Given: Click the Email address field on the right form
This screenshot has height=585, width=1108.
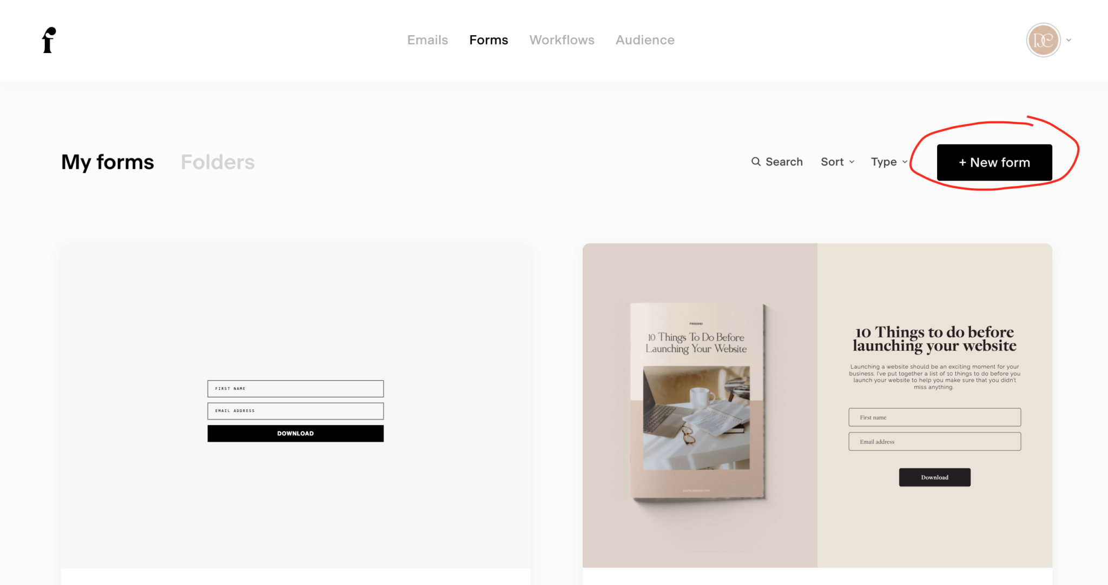Looking at the screenshot, I should pyautogui.click(x=934, y=441).
